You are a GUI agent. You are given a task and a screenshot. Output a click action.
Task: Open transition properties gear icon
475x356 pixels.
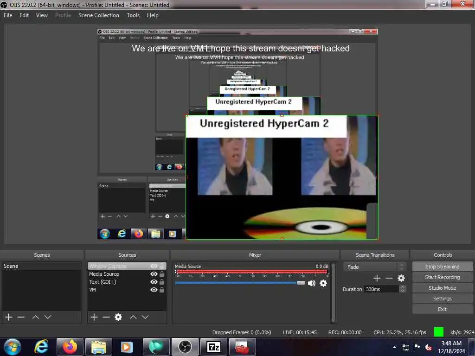401,278
